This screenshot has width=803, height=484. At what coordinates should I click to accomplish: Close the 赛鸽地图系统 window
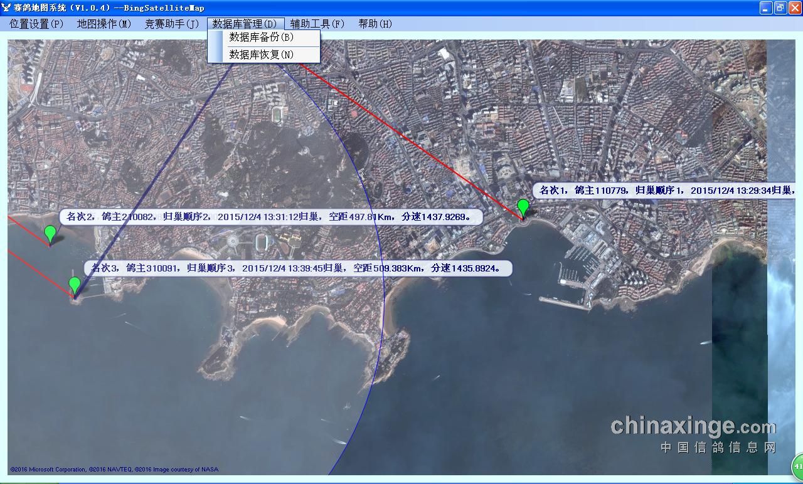point(795,8)
